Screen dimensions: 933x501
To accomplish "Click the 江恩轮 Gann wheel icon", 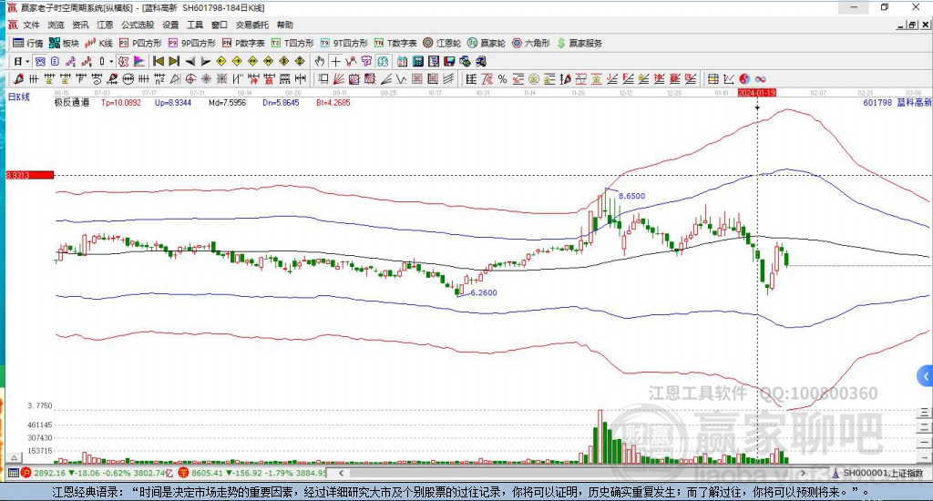I will (x=446, y=43).
